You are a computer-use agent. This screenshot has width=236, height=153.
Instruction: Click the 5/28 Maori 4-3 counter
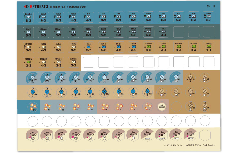point(179,47)
